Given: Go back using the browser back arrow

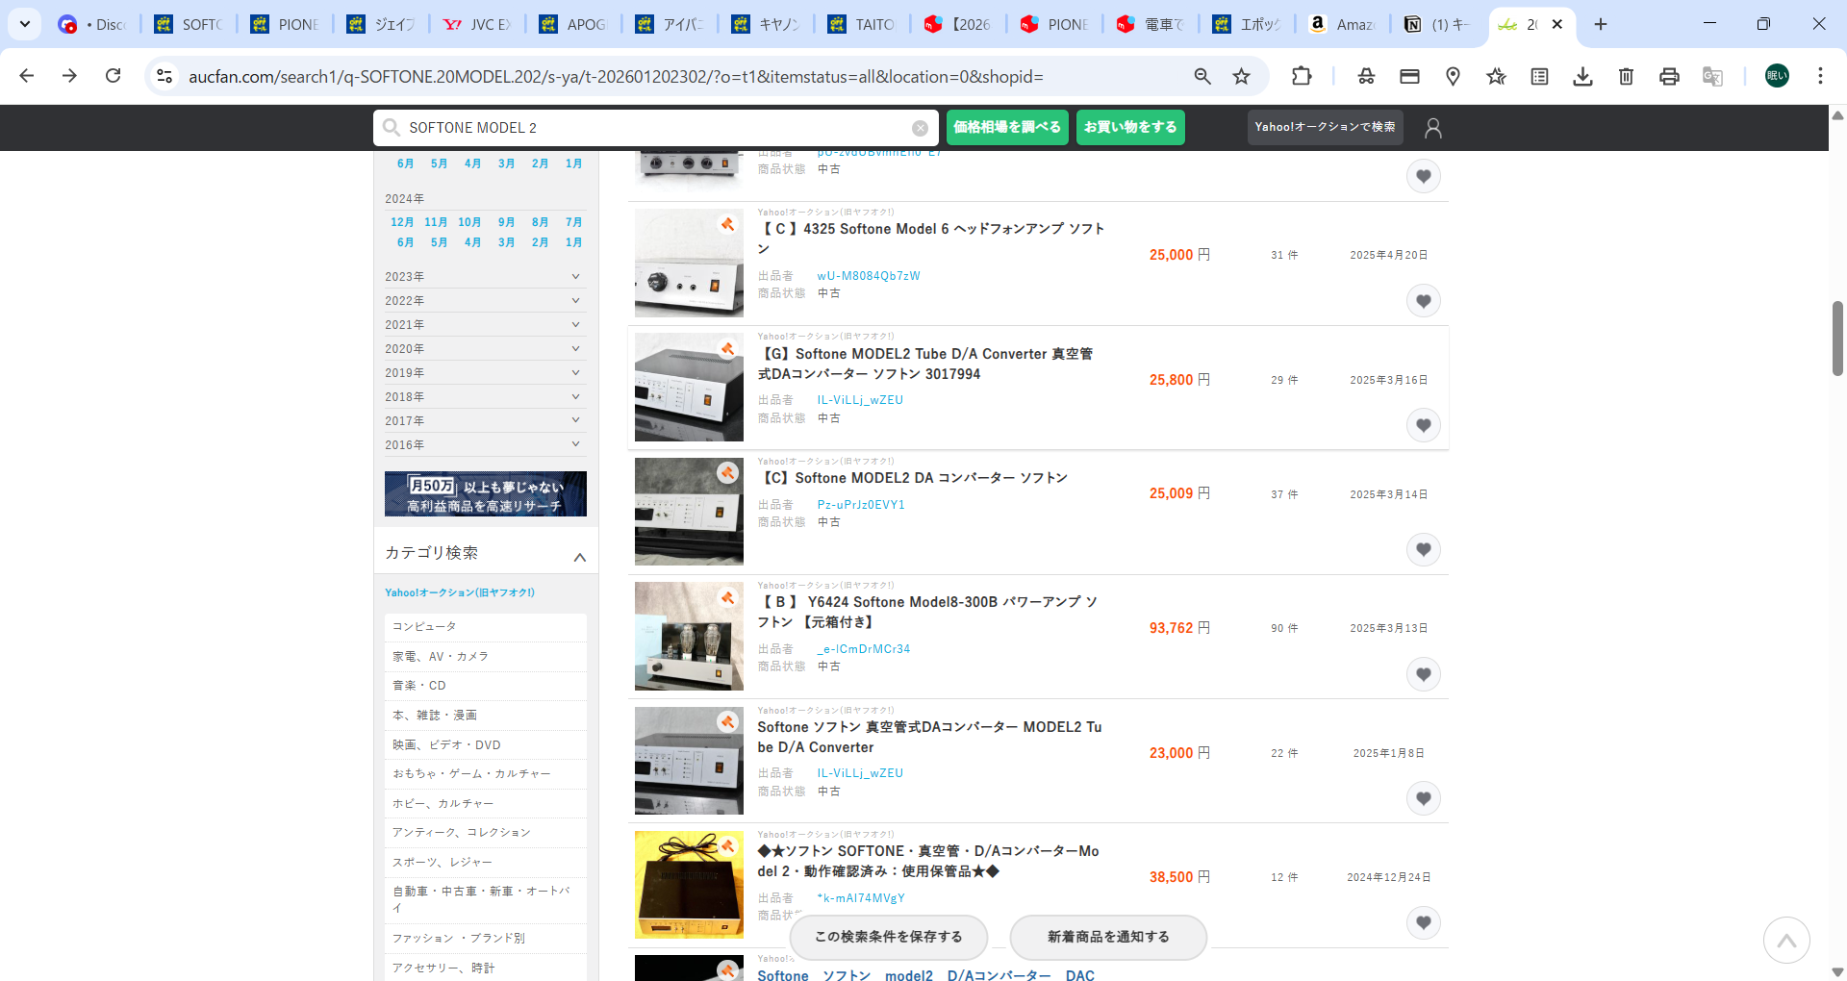Looking at the screenshot, I should (x=27, y=76).
